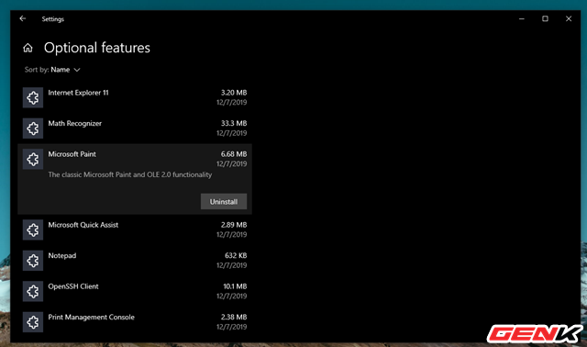
Task: Click the Microsoft Paint description text
Action: click(130, 174)
